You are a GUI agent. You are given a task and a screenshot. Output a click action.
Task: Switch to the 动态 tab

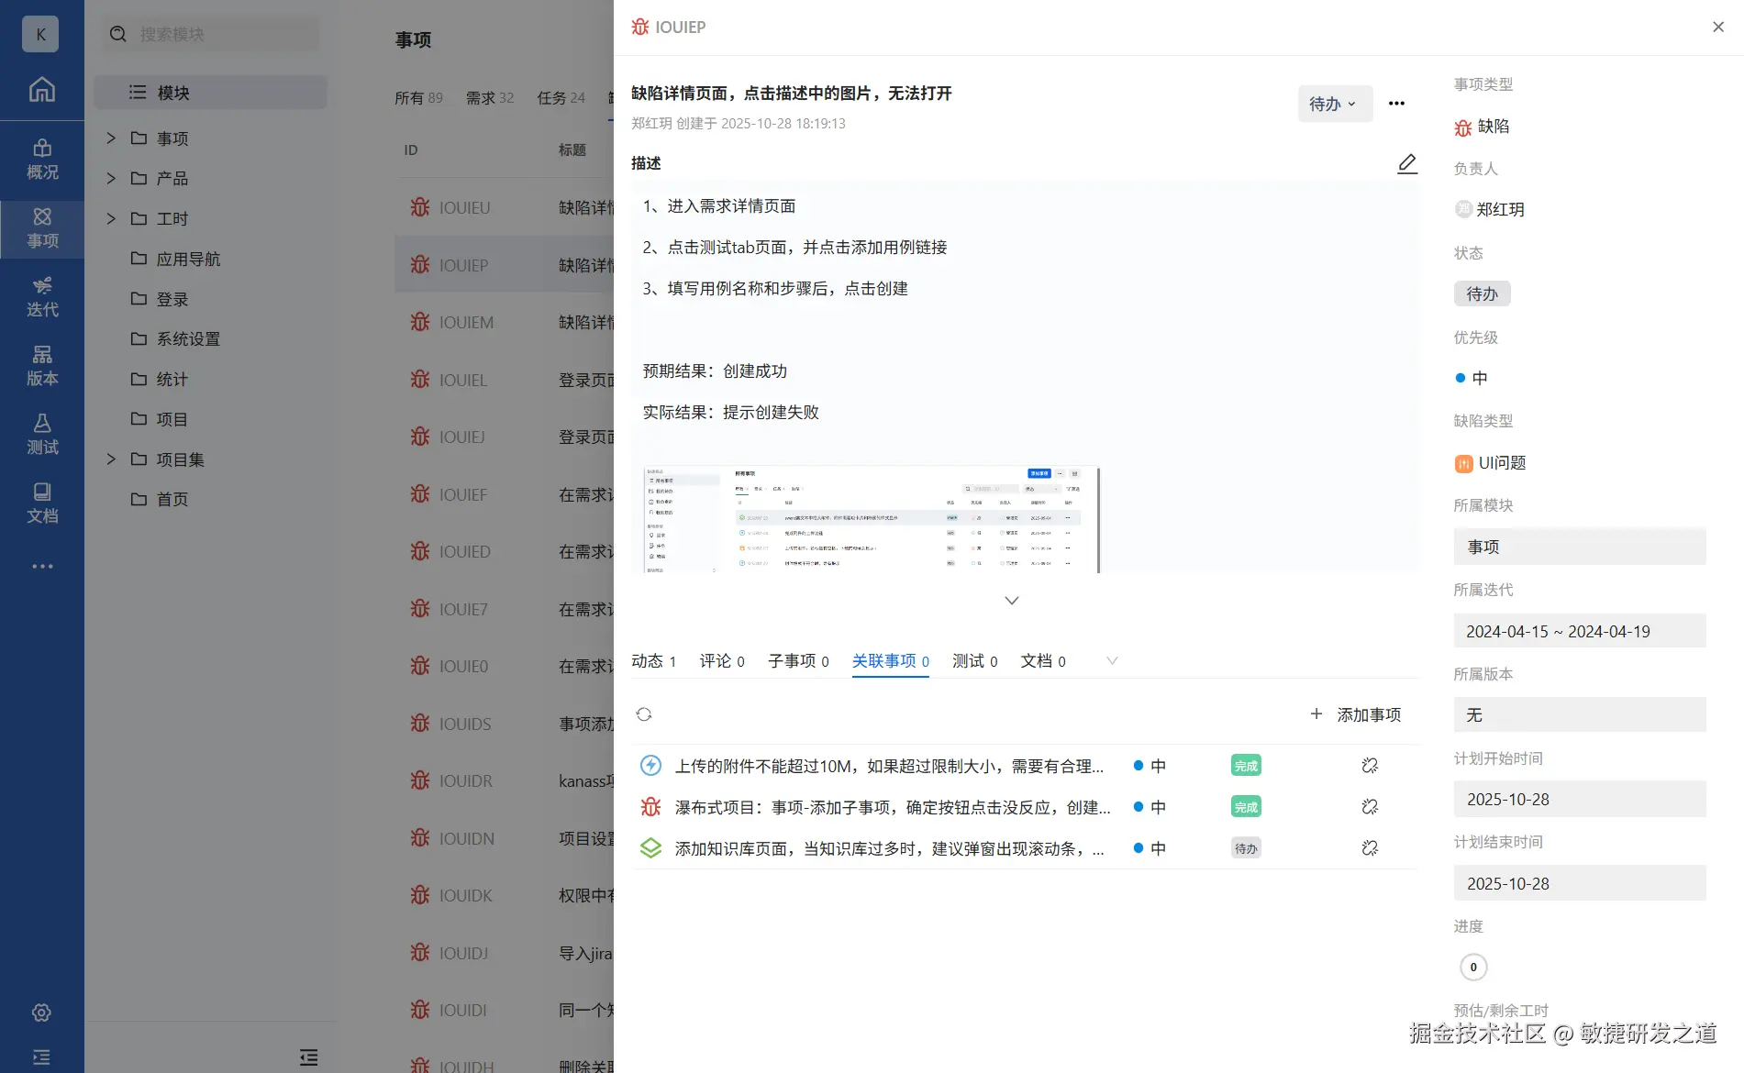point(654,661)
